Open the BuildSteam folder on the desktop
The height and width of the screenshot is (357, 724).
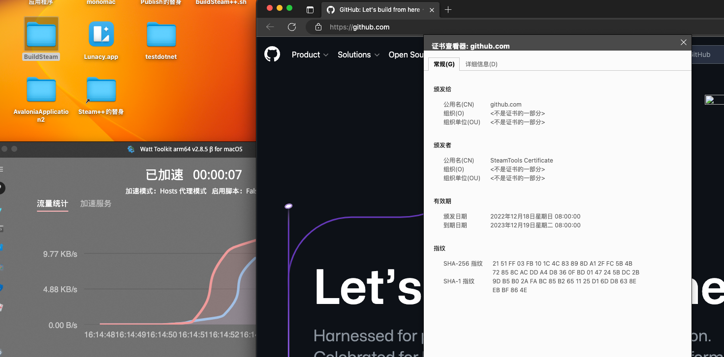point(41,32)
